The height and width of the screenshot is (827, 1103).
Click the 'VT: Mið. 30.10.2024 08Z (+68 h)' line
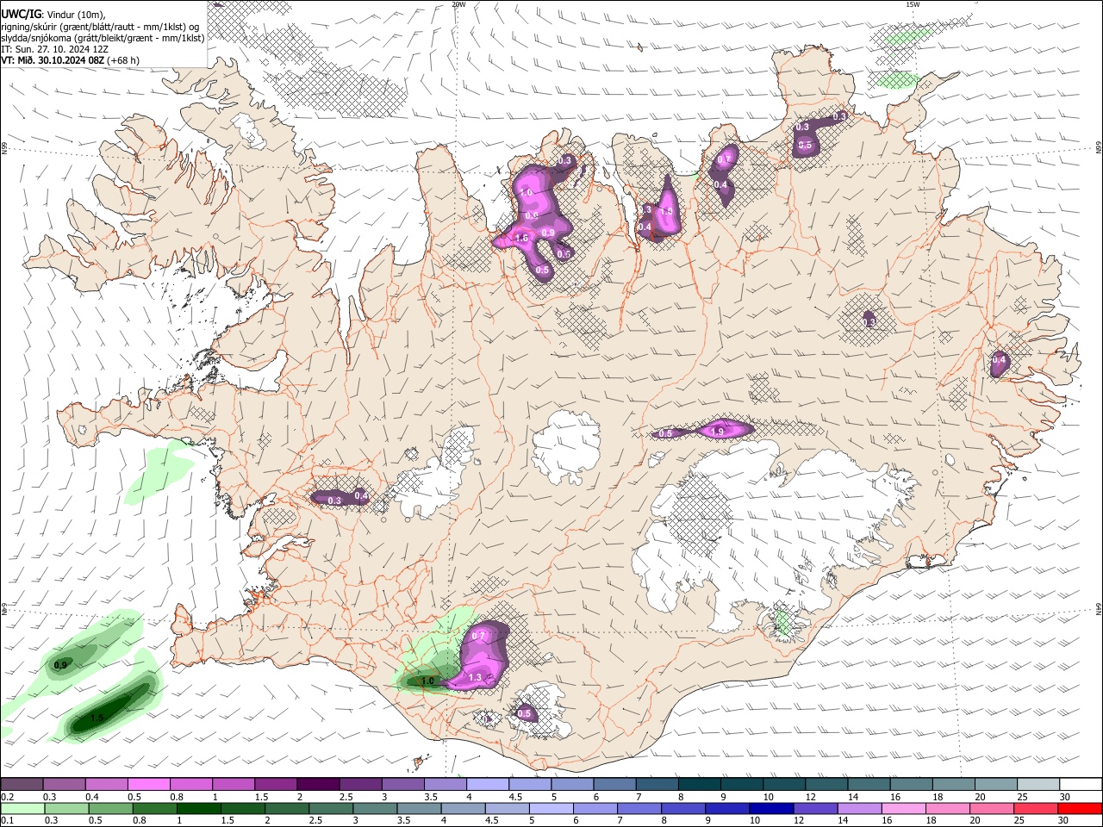point(71,60)
